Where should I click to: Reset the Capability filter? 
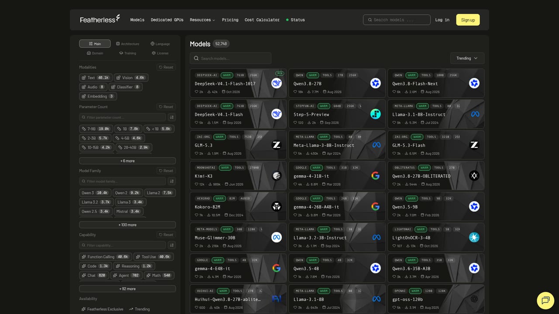coord(166,235)
